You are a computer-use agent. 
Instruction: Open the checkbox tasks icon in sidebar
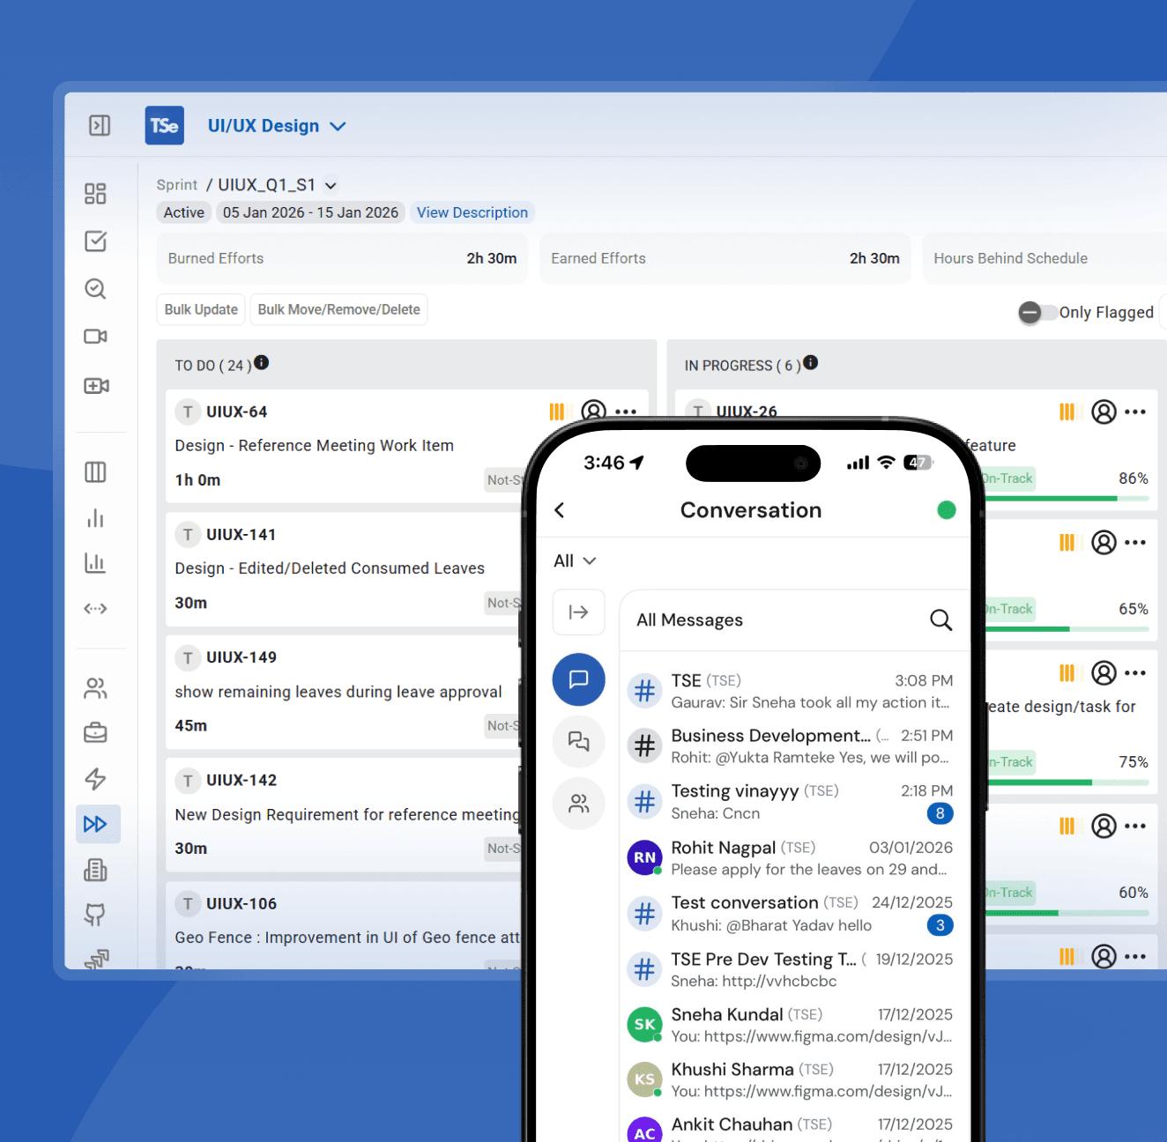click(x=95, y=241)
